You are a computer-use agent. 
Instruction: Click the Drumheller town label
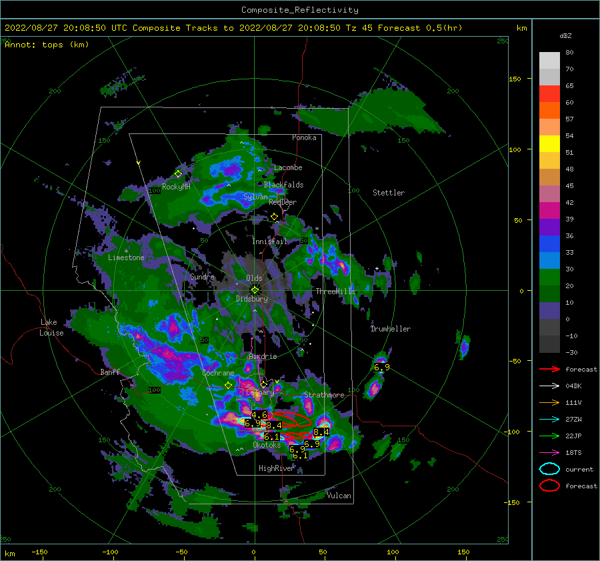point(391,329)
